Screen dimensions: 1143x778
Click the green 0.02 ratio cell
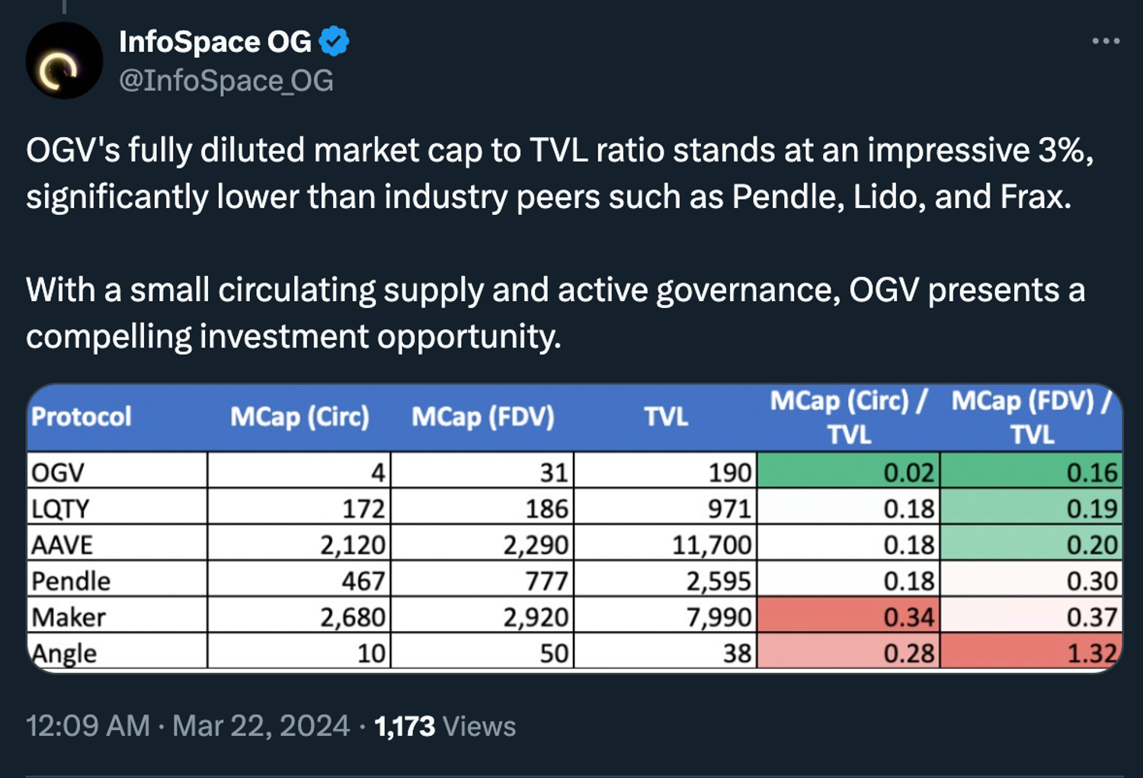point(849,472)
